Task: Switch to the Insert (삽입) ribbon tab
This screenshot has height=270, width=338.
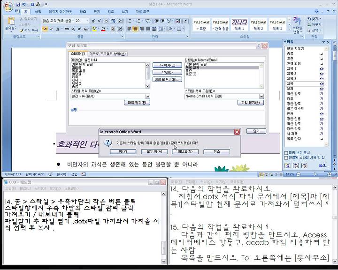Action: coord(38,12)
